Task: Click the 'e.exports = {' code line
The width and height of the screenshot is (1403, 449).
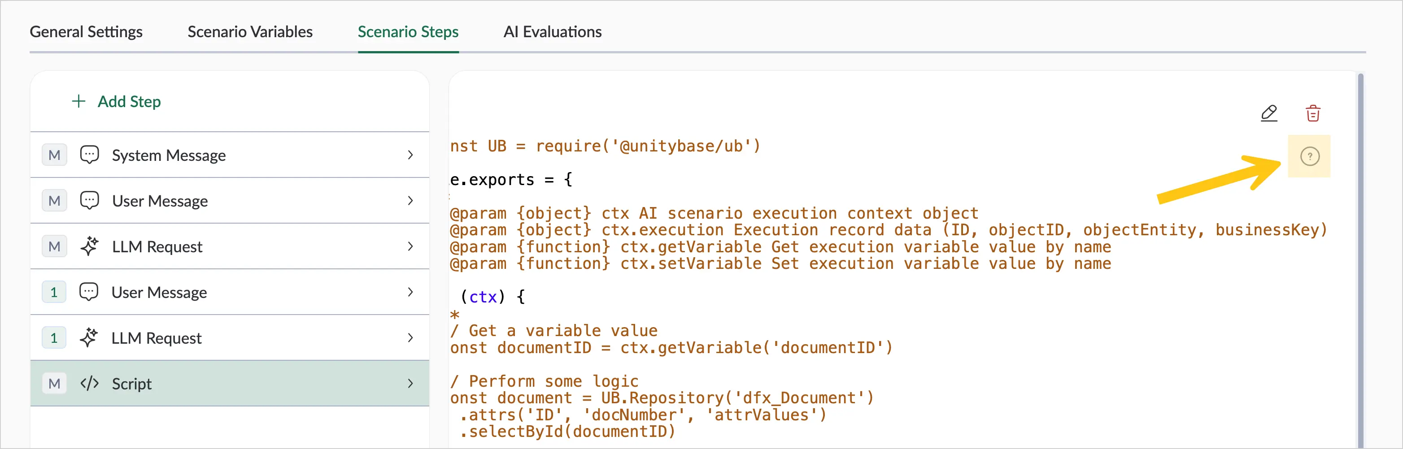Action: (511, 180)
